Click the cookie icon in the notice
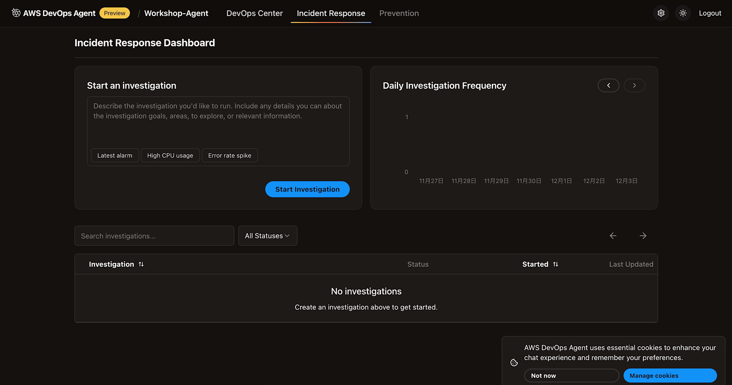The height and width of the screenshot is (385, 732). click(514, 362)
